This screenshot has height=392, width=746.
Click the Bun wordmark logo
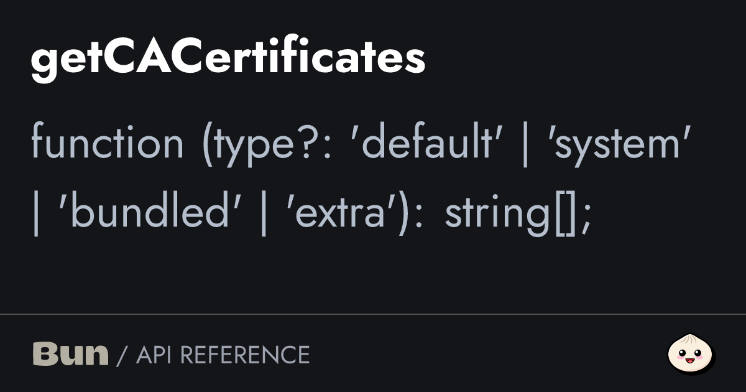[70, 354]
